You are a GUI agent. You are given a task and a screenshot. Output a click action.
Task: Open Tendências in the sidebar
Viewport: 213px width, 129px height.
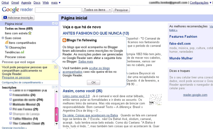12,52
